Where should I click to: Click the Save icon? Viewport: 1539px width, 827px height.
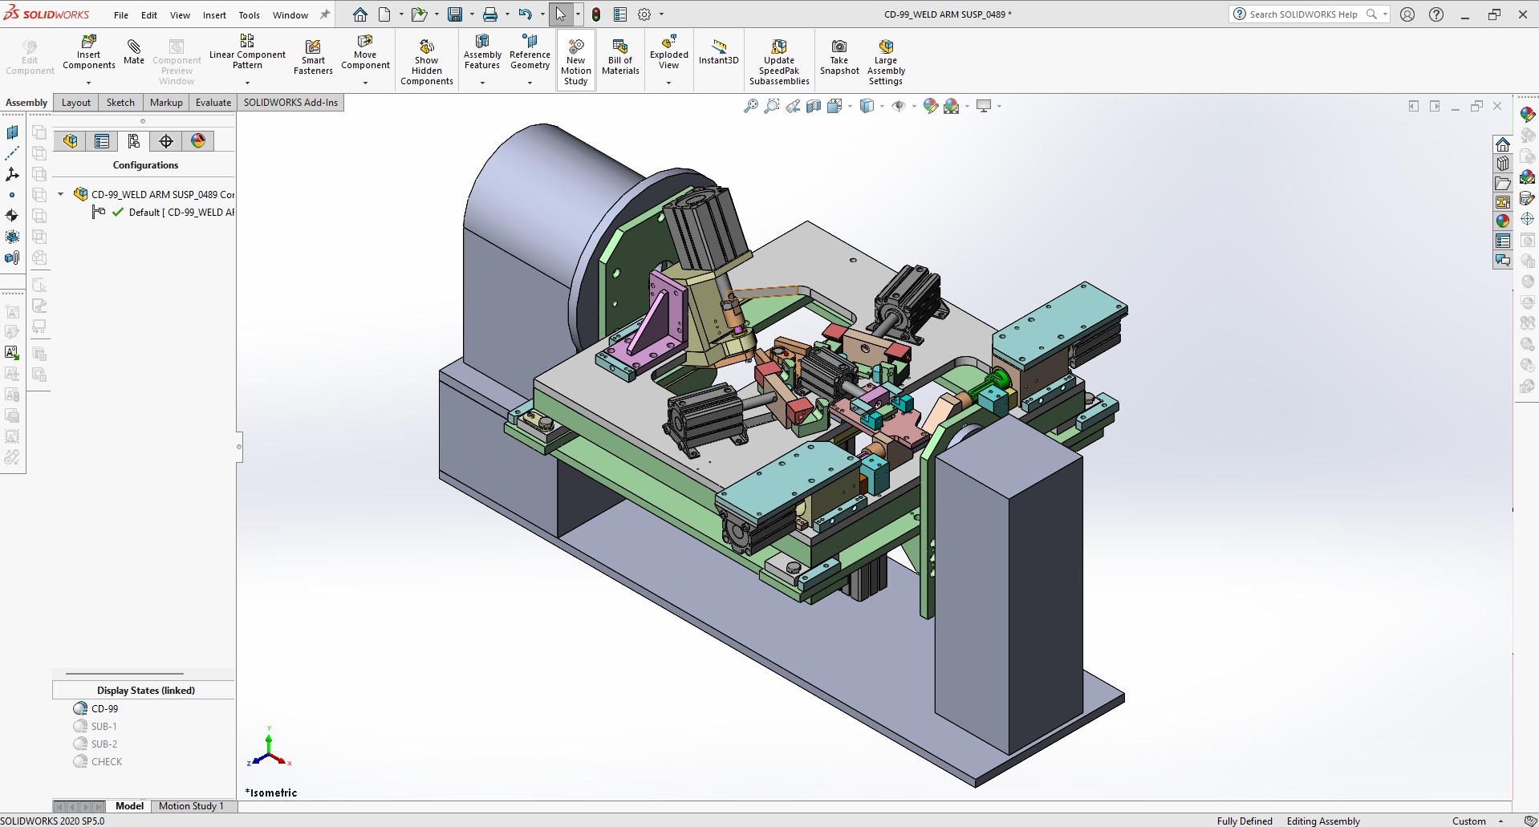455,14
